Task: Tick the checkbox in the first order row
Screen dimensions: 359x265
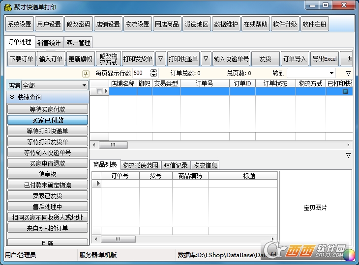Action: pos(99,91)
